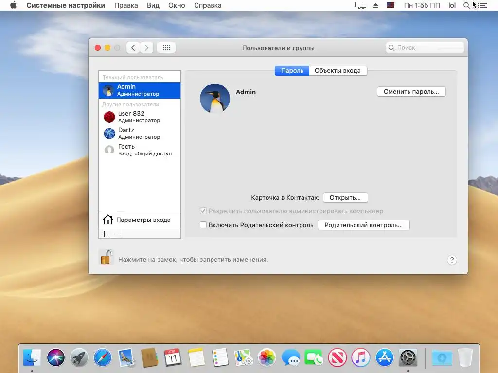Click user 832 red avatar icon

pos(109,117)
